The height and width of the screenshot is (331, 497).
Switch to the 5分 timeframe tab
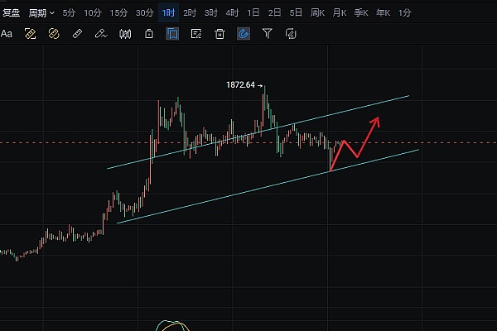pyautogui.click(x=69, y=13)
